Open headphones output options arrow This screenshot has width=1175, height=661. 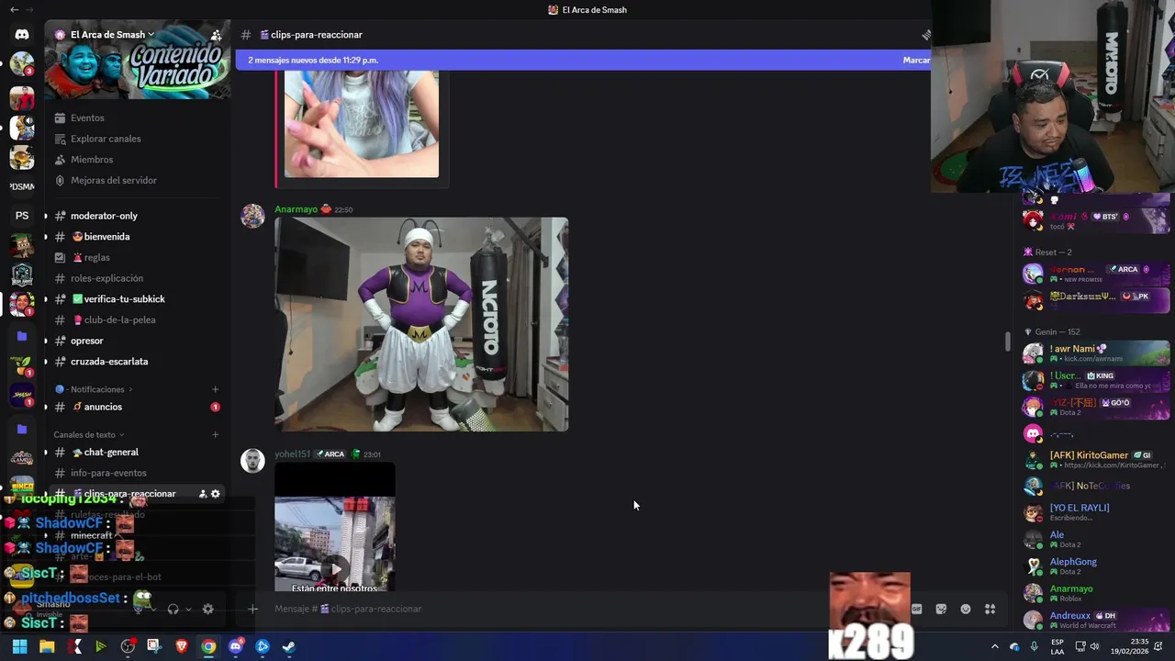(x=188, y=609)
